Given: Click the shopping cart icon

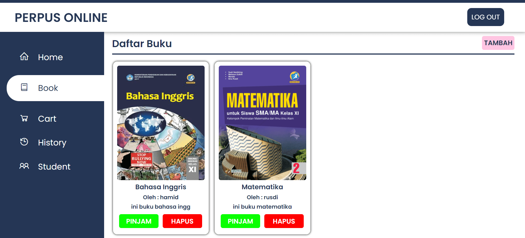Looking at the screenshot, I should (24, 118).
